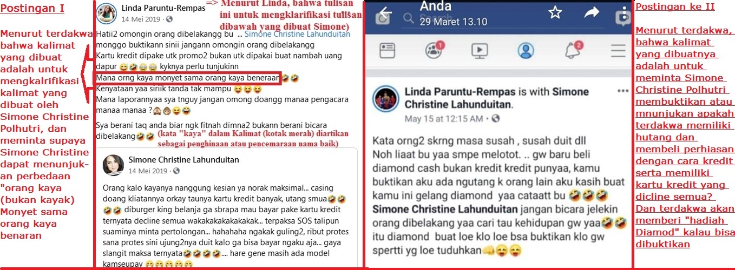Click the blue Simone Christine Lahunduitan tag

(x=297, y=34)
